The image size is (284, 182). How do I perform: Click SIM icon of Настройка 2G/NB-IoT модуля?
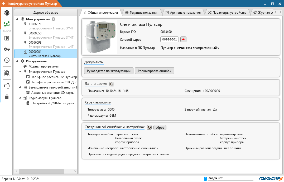click(28, 103)
